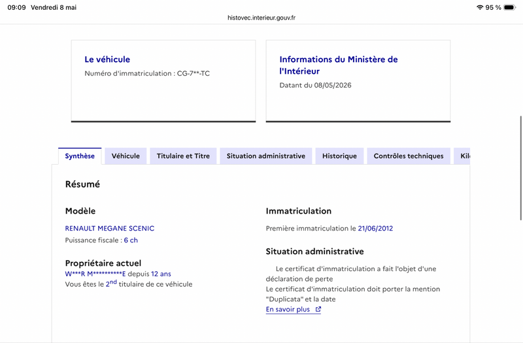
Task: Click the Modèle heading
Action: [80, 211]
